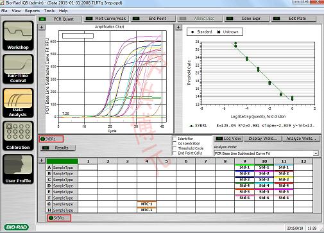Check the End Point Calls option
This screenshot has width=324, height=233.
tap(175, 153)
